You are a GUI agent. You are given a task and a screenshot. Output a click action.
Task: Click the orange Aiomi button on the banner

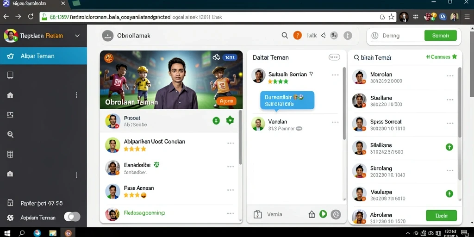pos(226,101)
